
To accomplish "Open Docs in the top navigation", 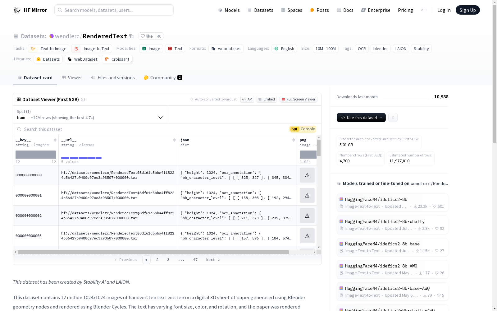I will 345,10.
